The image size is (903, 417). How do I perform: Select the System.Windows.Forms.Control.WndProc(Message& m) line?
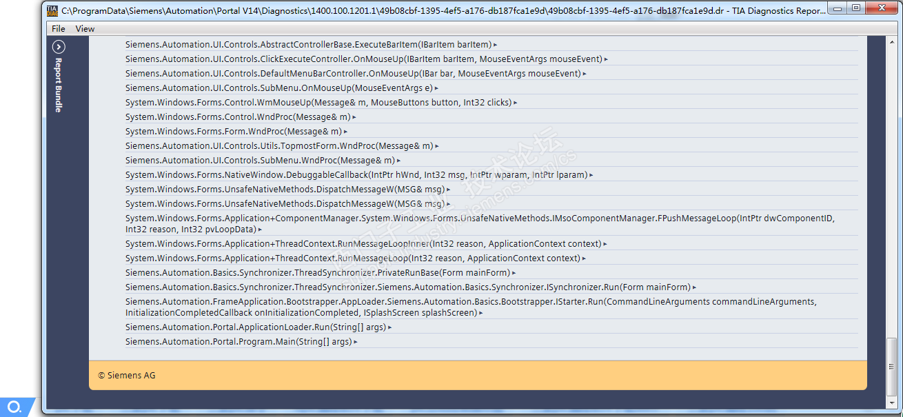coord(238,117)
